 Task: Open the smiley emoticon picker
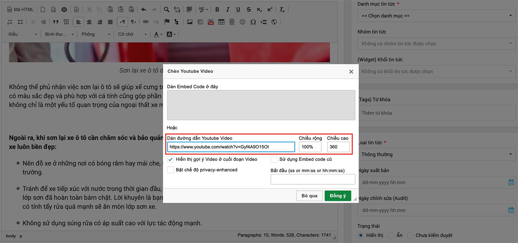pyautogui.click(x=242, y=22)
